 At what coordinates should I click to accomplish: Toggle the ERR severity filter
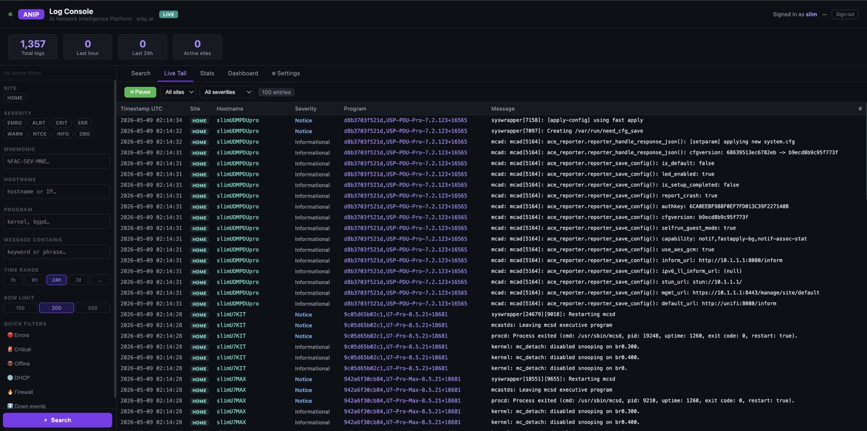click(82, 123)
